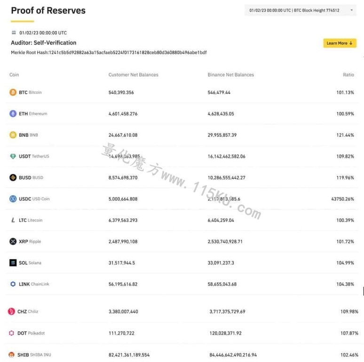
Task: Click the XRP Ripple coin icon
Action: pos(13,241)
